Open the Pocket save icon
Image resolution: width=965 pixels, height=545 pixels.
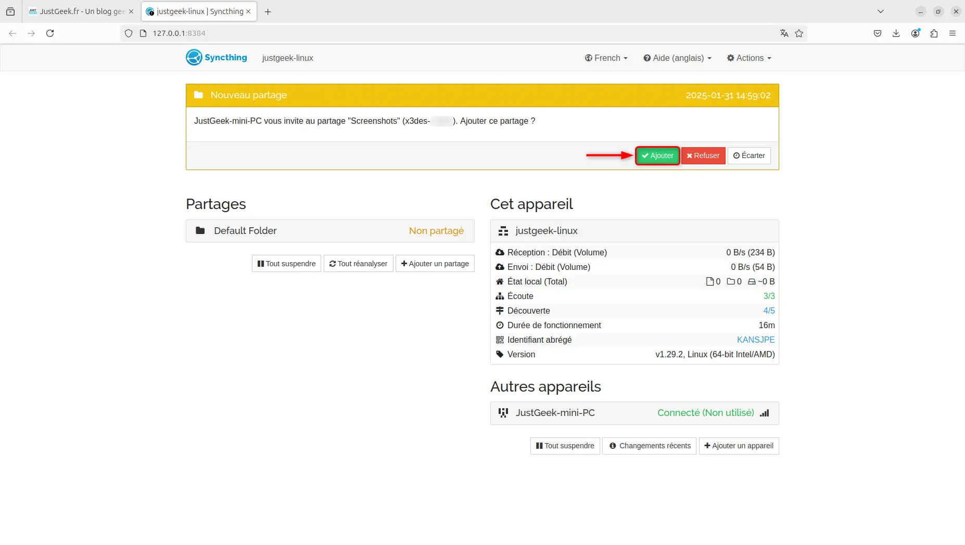tap(878, 33)
